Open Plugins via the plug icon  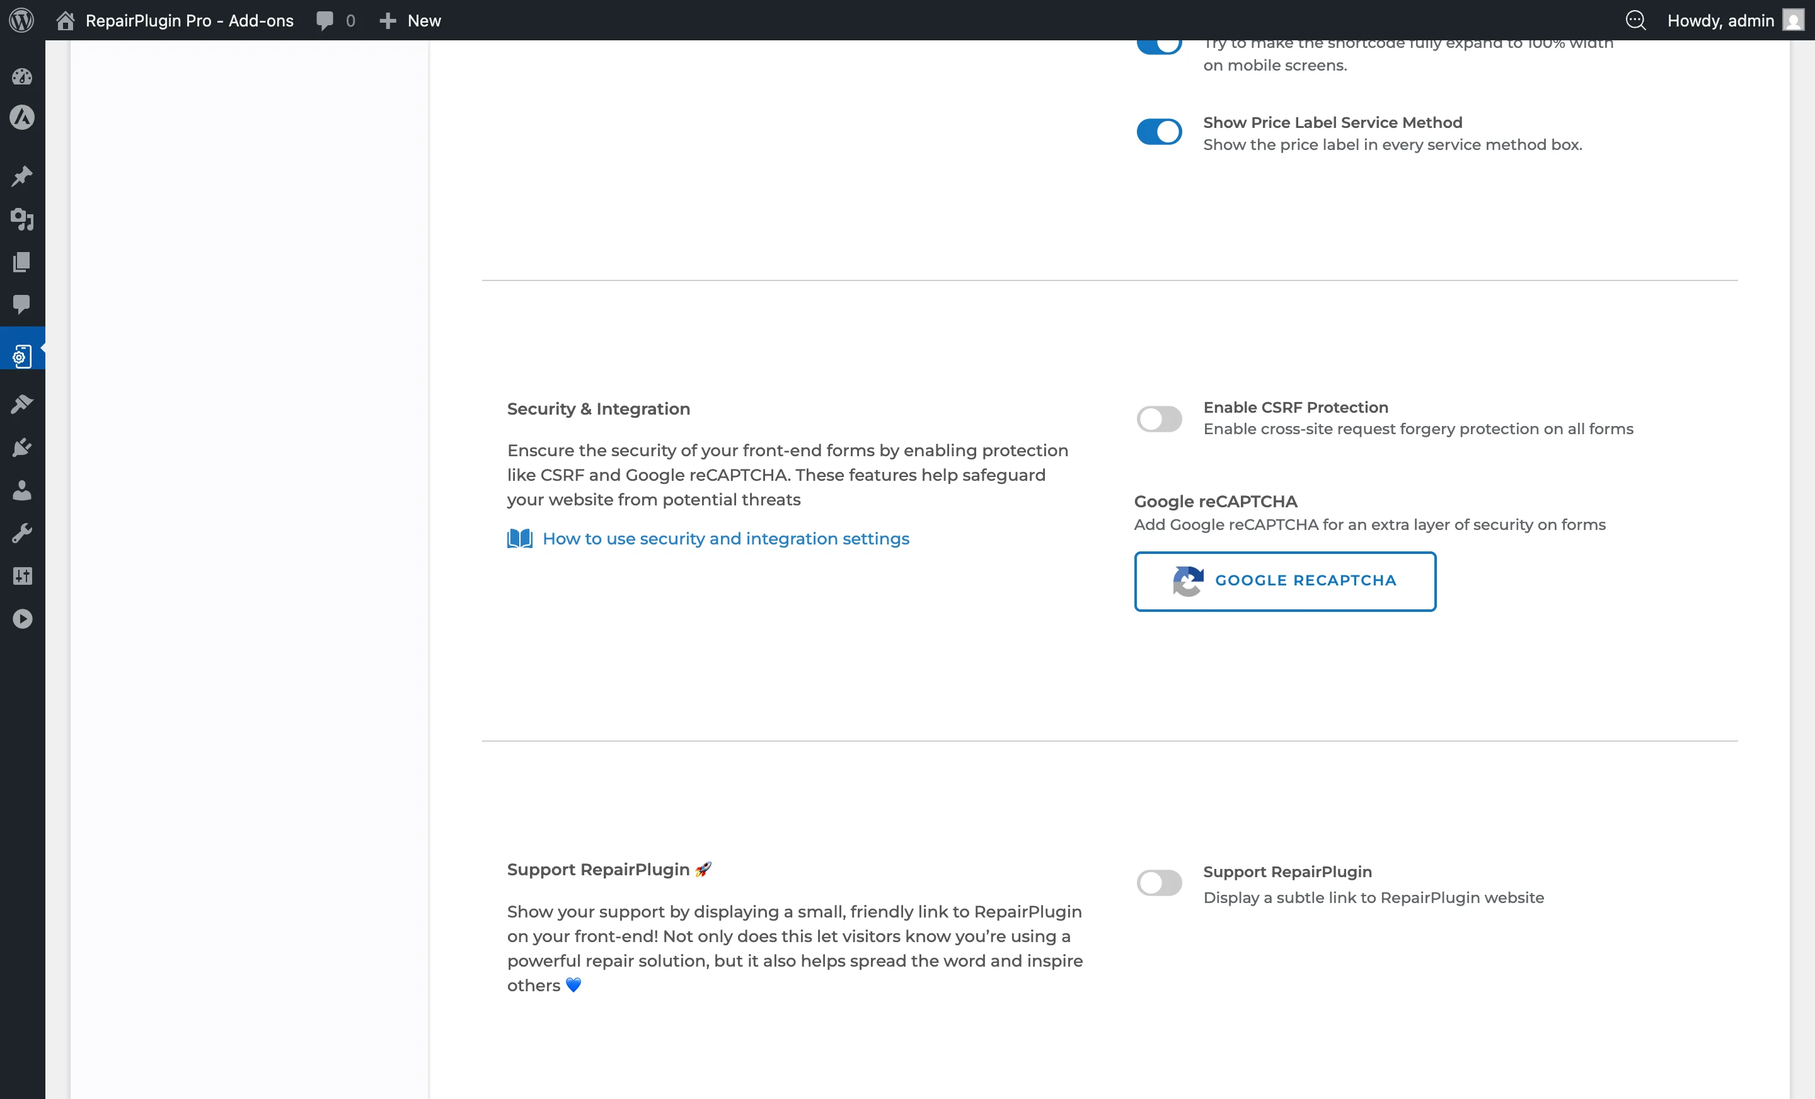pos(22,447)
